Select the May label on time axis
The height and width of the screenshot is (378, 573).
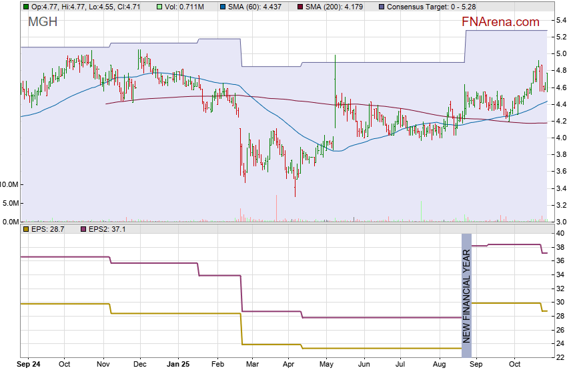[x=326, y=365]
